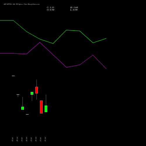Viewport: 146px width, 146px height.
Task: Click the "28 Jul" date axis label
Action: pos(45,139)
